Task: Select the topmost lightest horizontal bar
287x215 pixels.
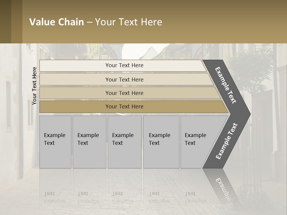Action: (124, 65)
